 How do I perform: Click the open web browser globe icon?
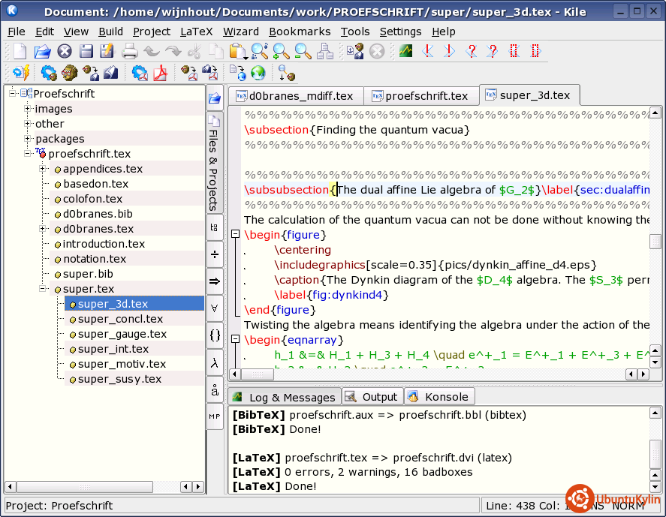[258, 73]
